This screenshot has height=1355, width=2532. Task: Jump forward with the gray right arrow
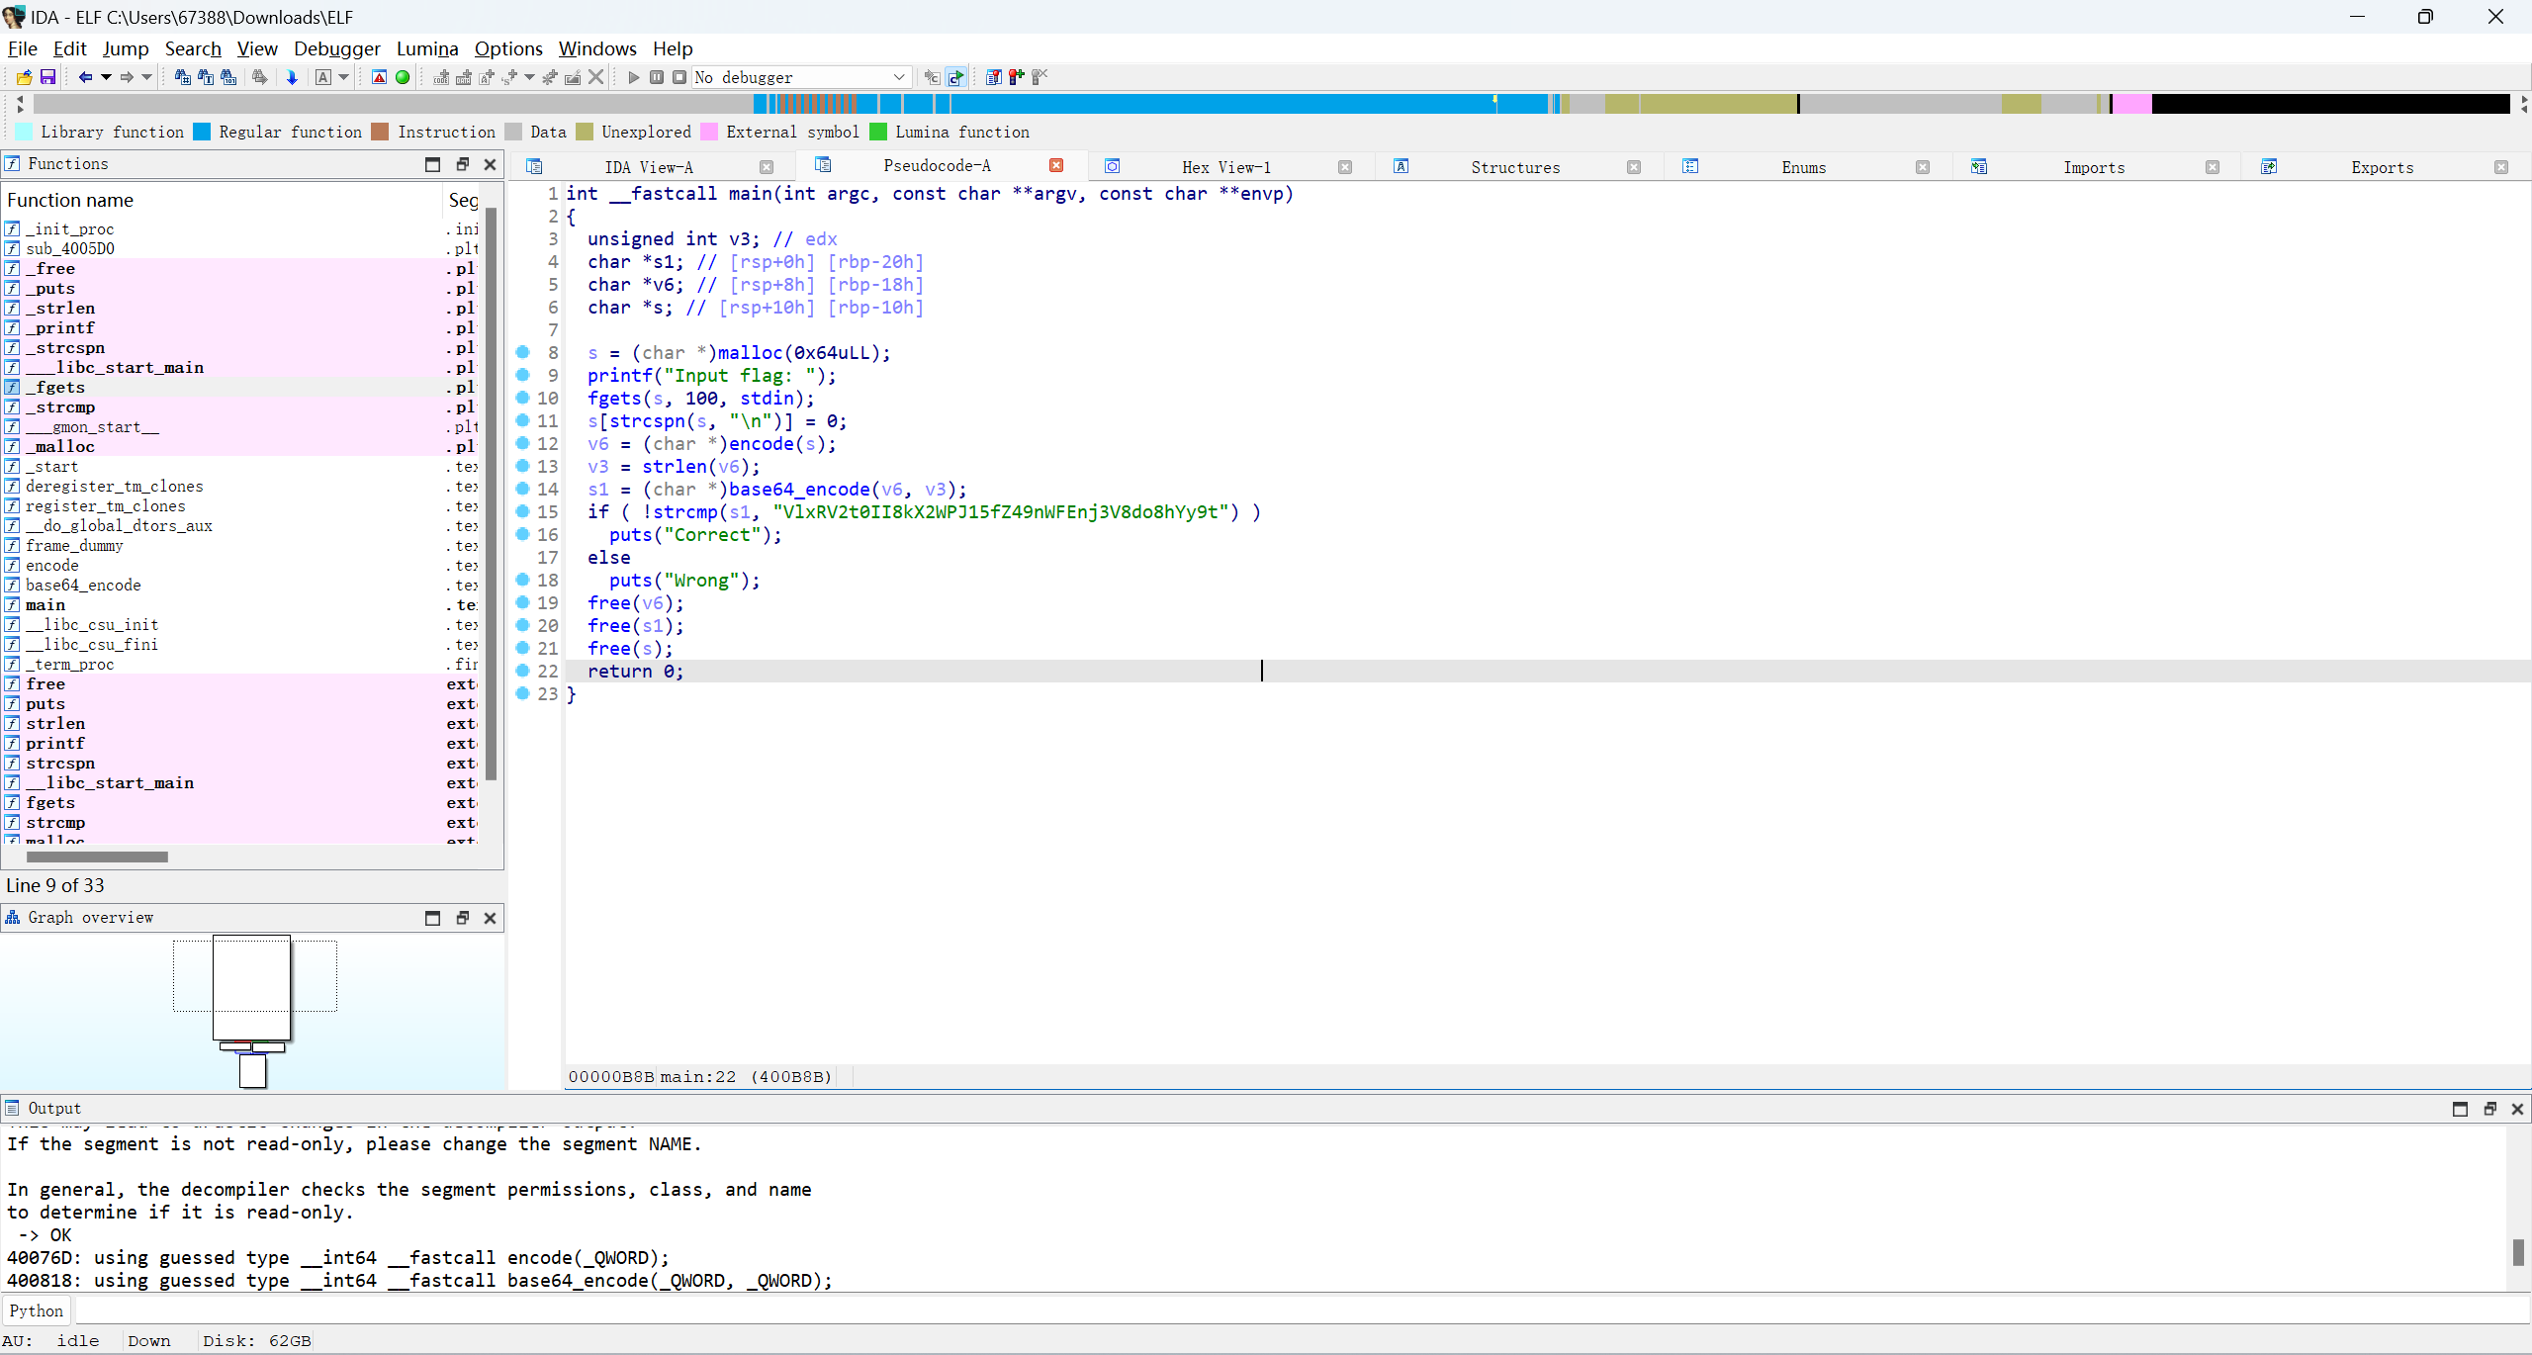[x=127, y=77]
